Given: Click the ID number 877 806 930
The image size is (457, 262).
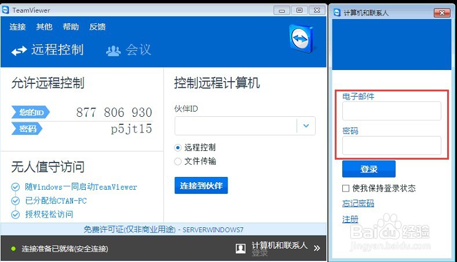Looking at the screenshot, I should coord(114,112).
